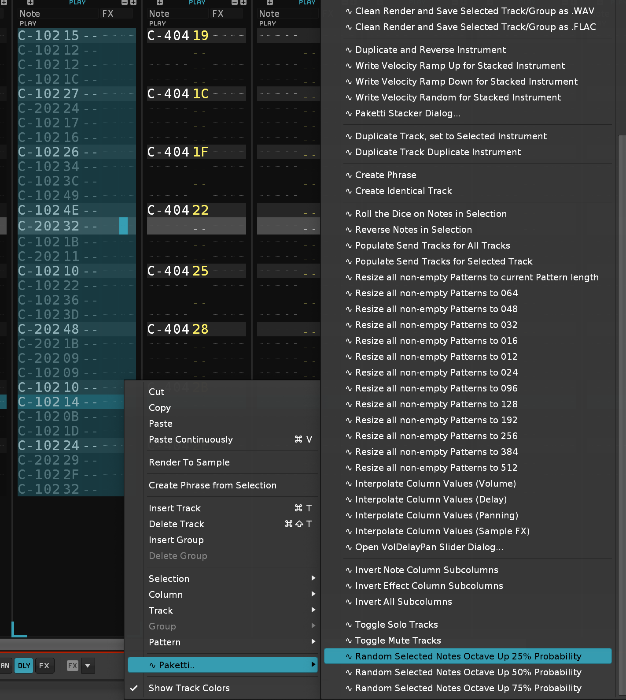Click the minus button above second track's FX column

[235, 3]
